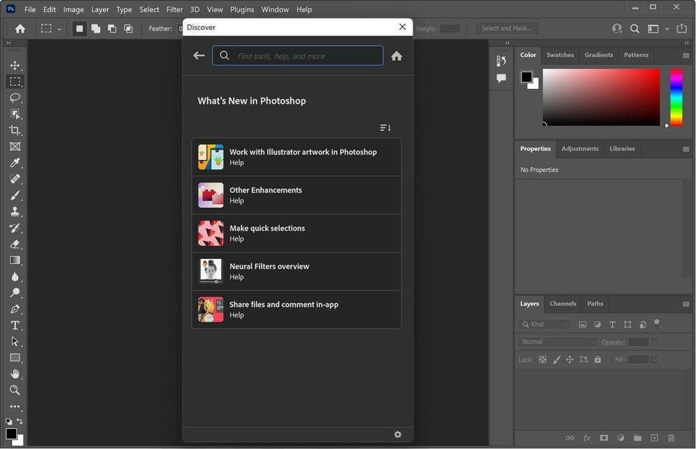Open Properties panel options menu
The width and height of the screenshot is (696, 449).
pyautogui.click(x=686, y=149)
